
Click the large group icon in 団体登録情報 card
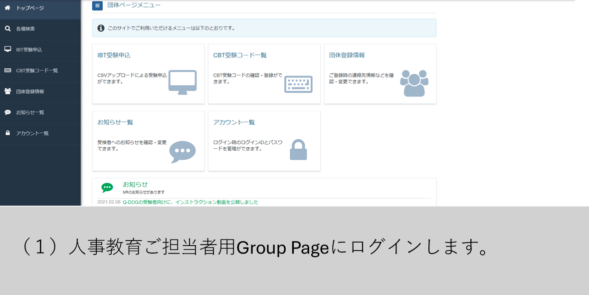tap(414, 83)
